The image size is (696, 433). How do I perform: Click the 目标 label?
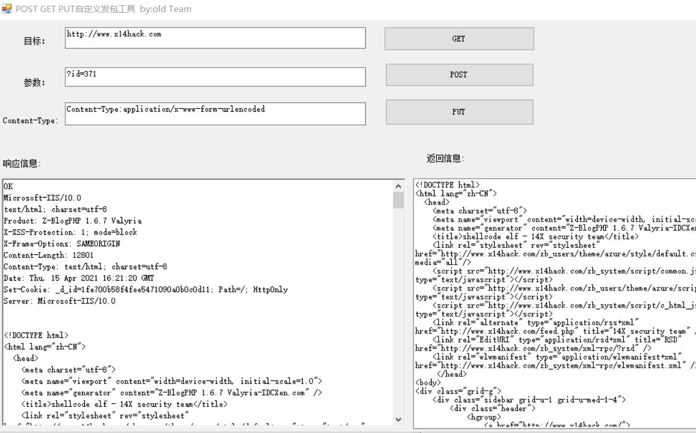(x=34, y=41)
